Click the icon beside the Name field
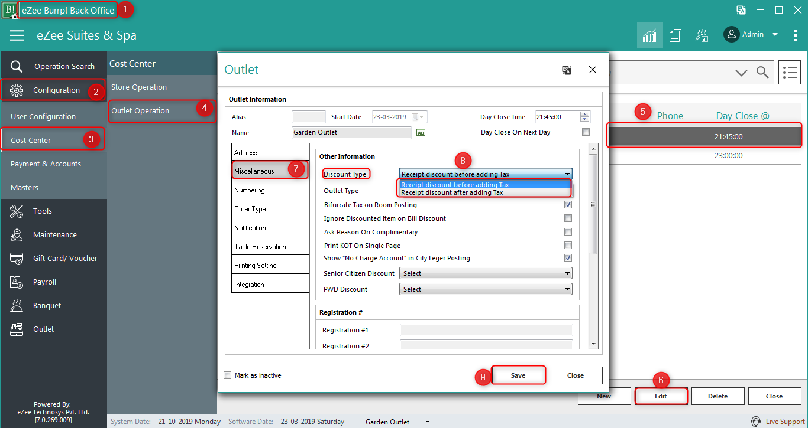 tap(421, 132)
